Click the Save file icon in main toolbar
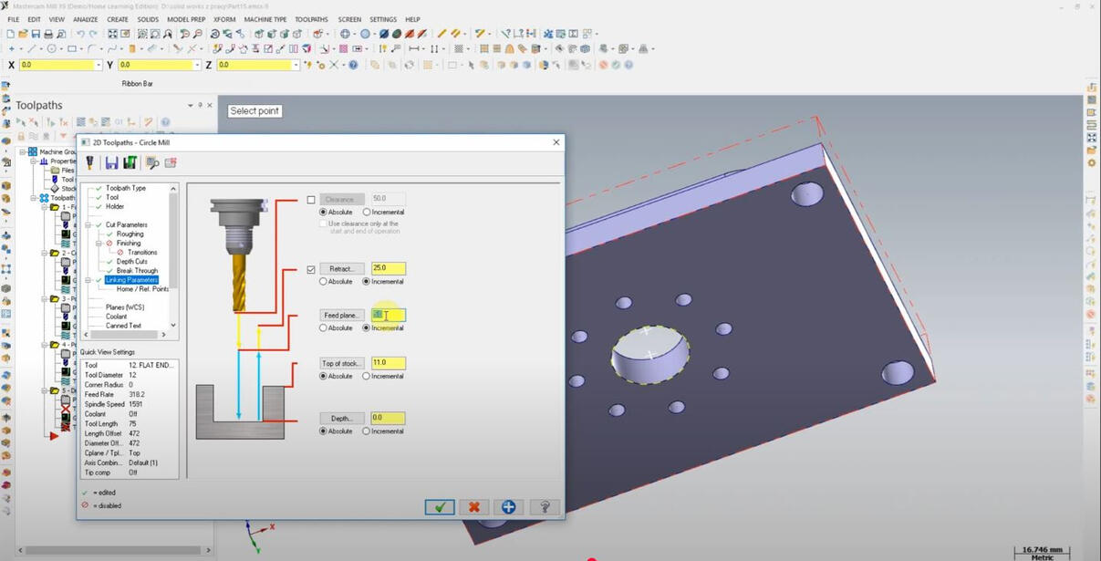1101x561 pixels. pyautogui.click(x=36, y=34)
